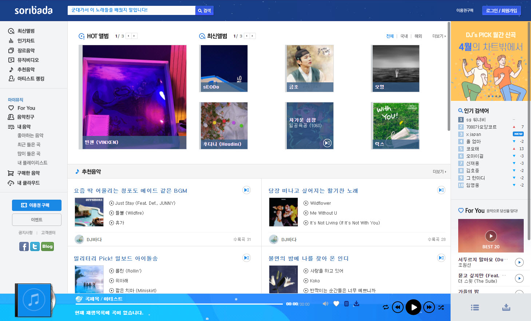Play the For You BEST 20 banner
Image resolution: width=531 pixels, height=321 pixels.
pyautogui.click(x=491, y=236)
